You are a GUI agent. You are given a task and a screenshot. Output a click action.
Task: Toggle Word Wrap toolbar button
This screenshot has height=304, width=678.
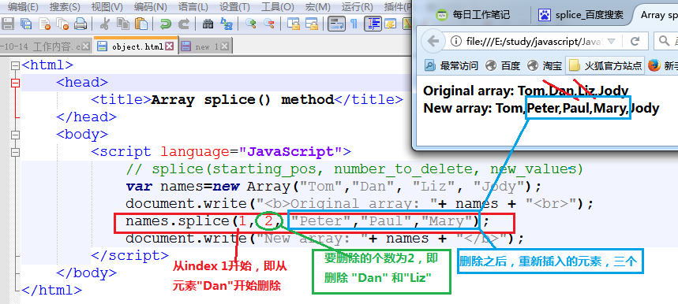click(x=336, y=24)
